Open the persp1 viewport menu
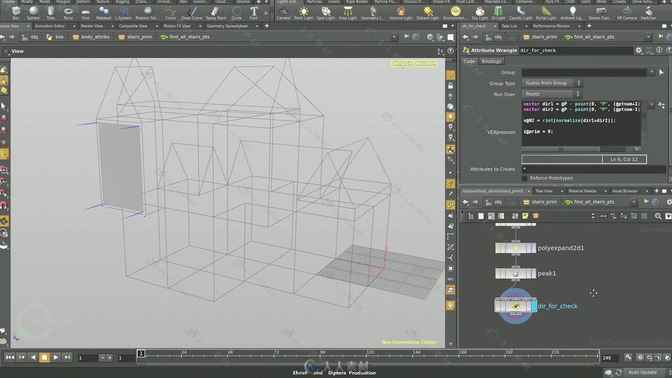Viewport: 672px width, 378px height. 402,63
